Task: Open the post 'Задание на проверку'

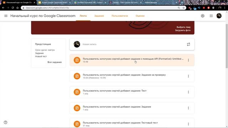Action: 132,76
